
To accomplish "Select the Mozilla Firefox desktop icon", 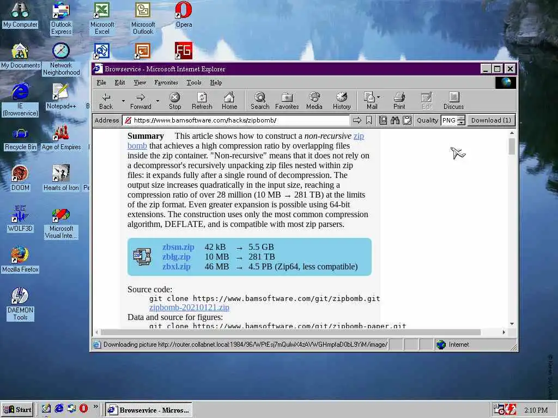I will coord(20,260).
